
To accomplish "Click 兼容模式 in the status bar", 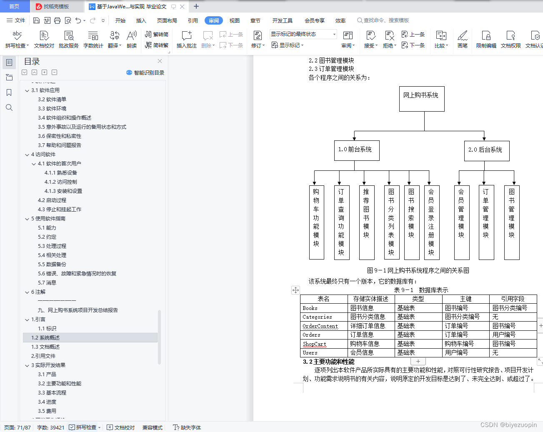I will coord(152,427).
